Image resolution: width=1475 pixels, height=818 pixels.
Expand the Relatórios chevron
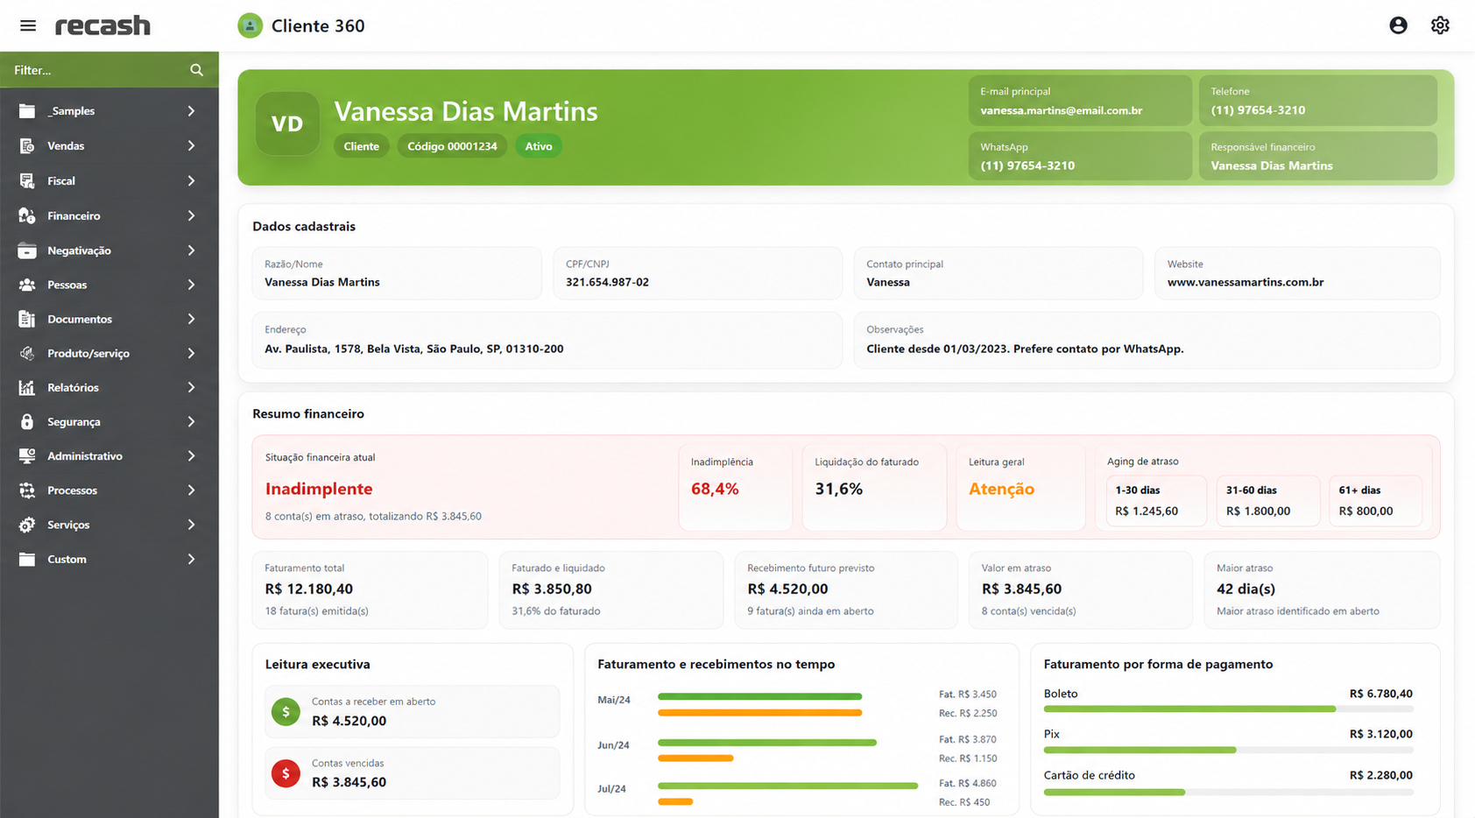(x=191, y=387)
